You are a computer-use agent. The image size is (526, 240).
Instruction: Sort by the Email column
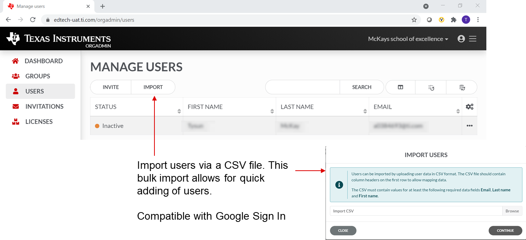458,111
